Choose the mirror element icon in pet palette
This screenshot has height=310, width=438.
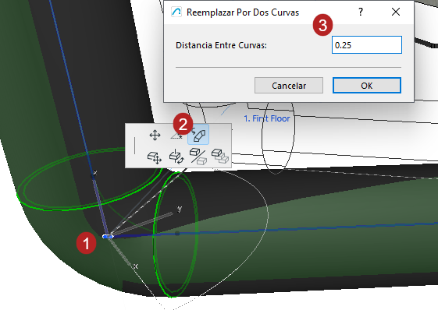[198, 157]
